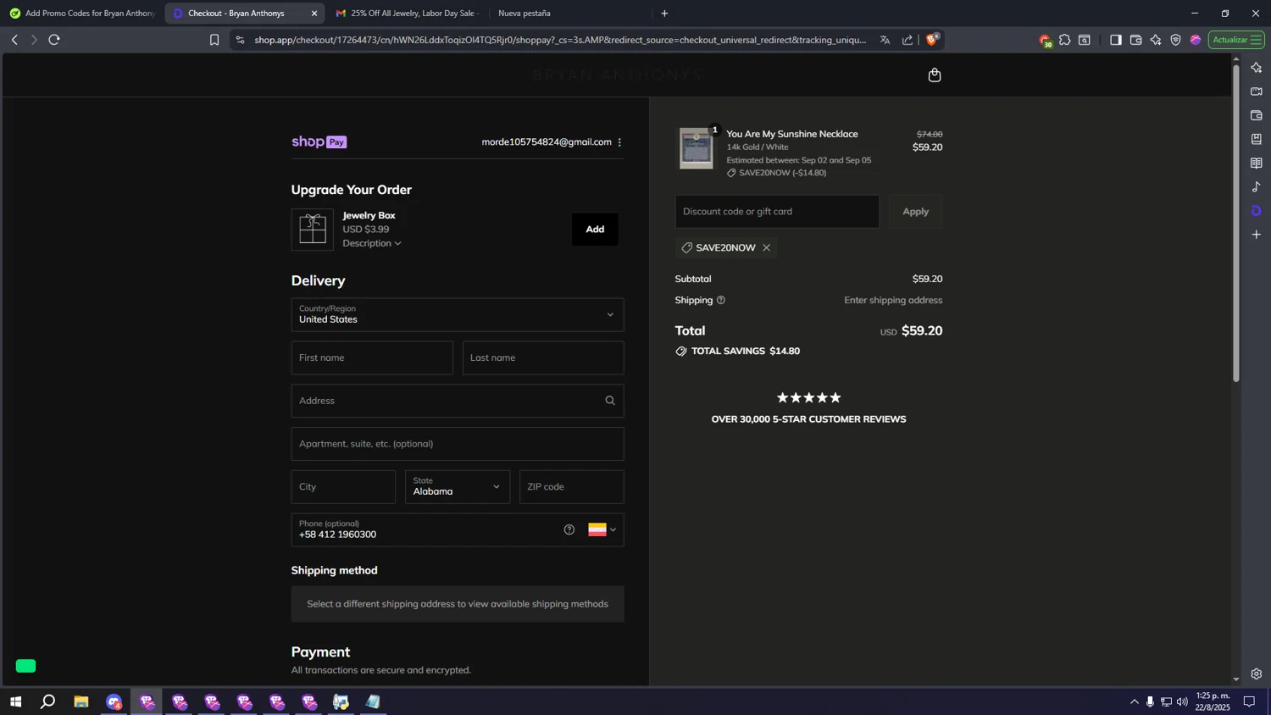
Task: Open the shopping bag cart icon
Action: (x=935, y=75)
